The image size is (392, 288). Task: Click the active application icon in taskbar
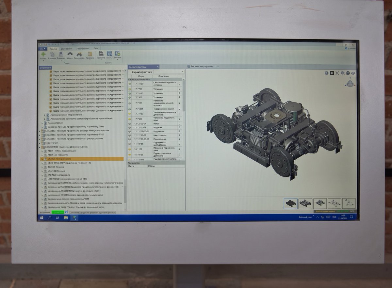pyautogui.click(x=74, y=217)
